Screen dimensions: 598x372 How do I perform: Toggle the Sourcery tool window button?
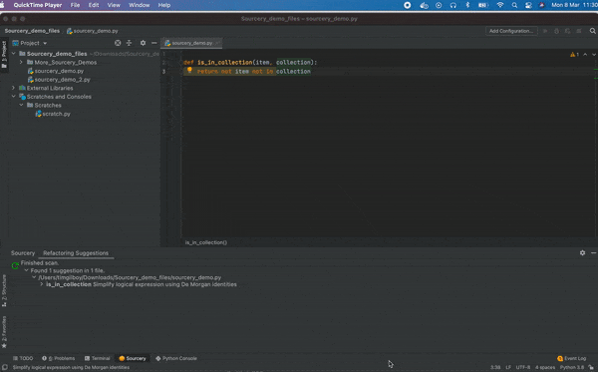point(133,358)
